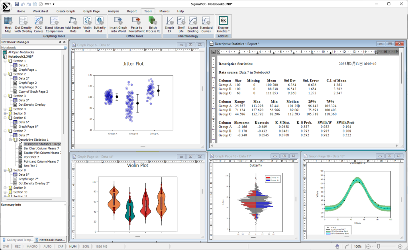Select Bland-Altman Comparison tool

pos(54,24)
